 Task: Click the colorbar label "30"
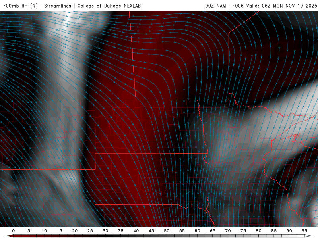(x=105, y=231)
